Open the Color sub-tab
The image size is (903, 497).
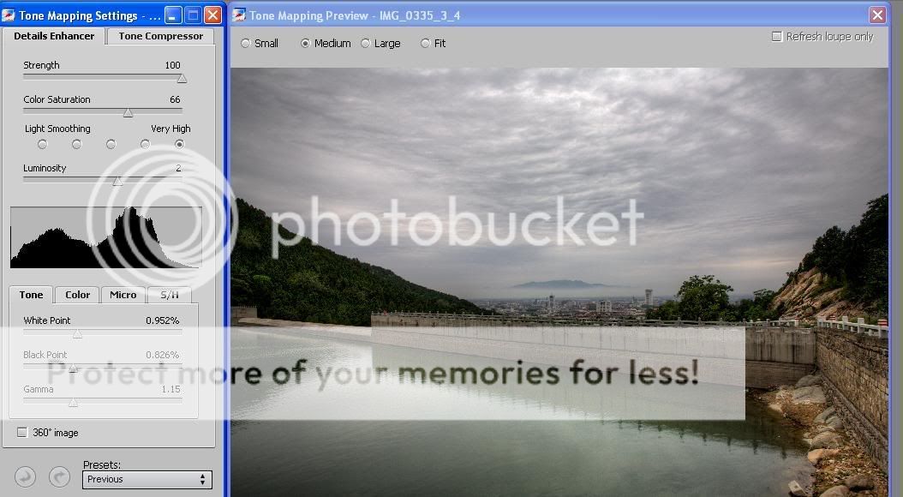coord(77,294)
